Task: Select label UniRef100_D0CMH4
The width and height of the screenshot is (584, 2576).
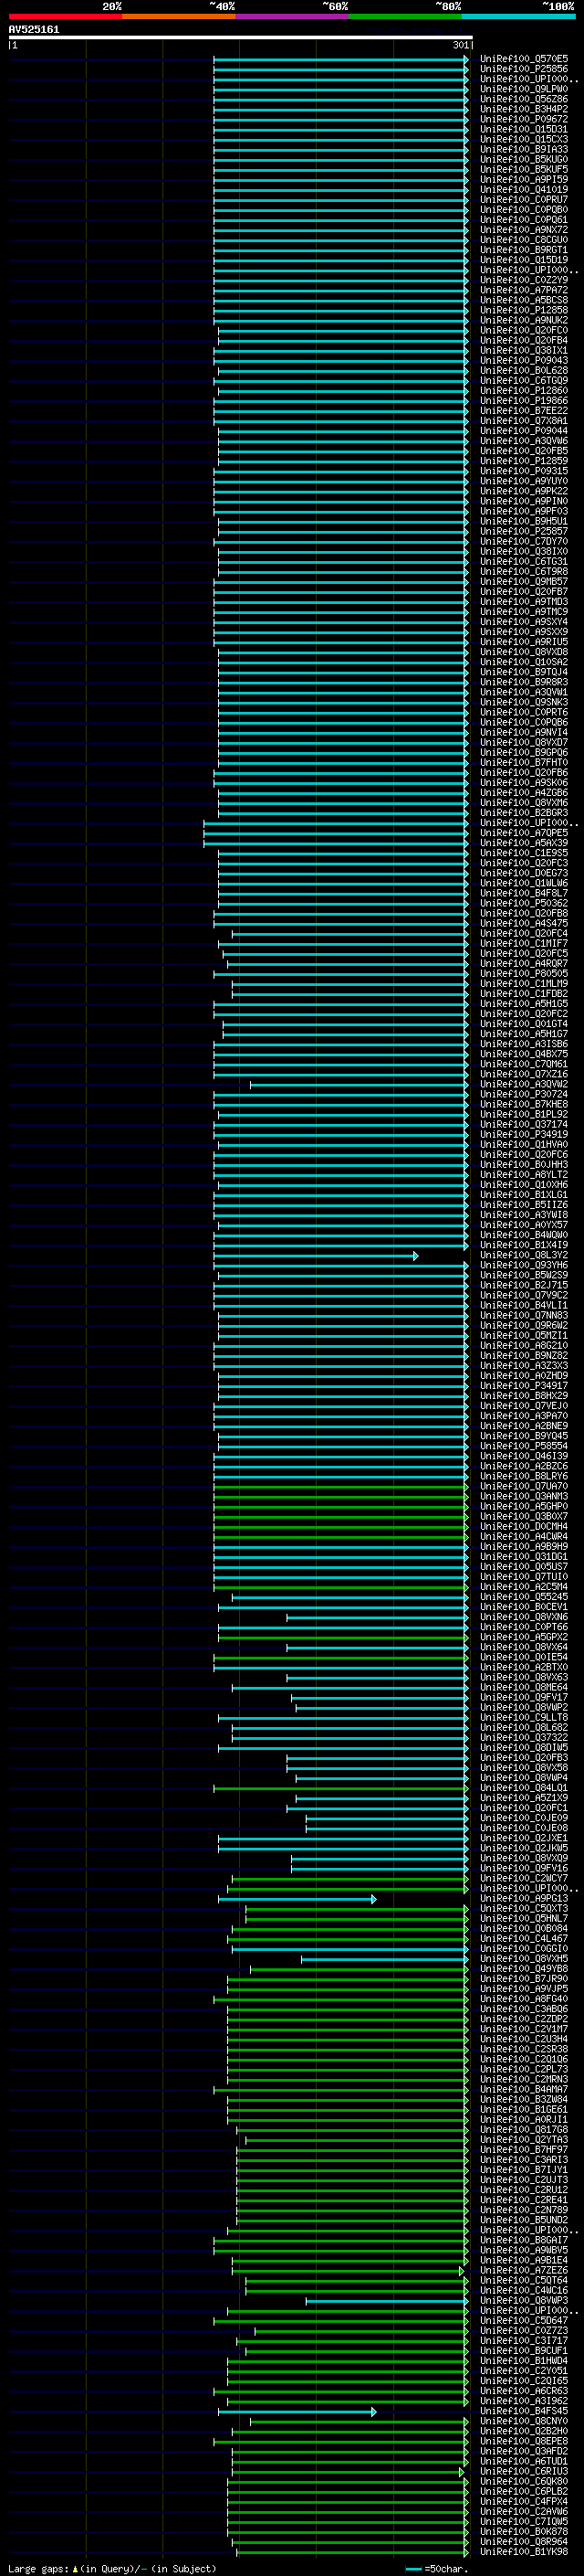Action: coord(523,1526)
